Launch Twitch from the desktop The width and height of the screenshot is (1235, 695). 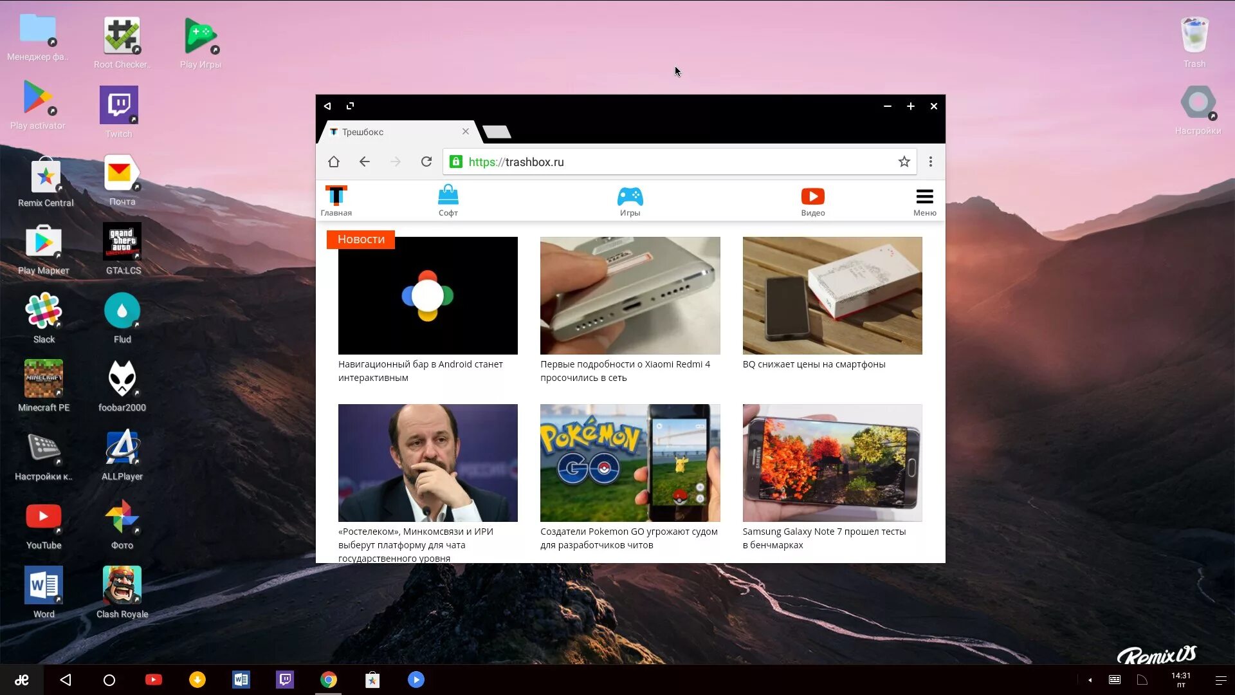(x=119, y=106)
